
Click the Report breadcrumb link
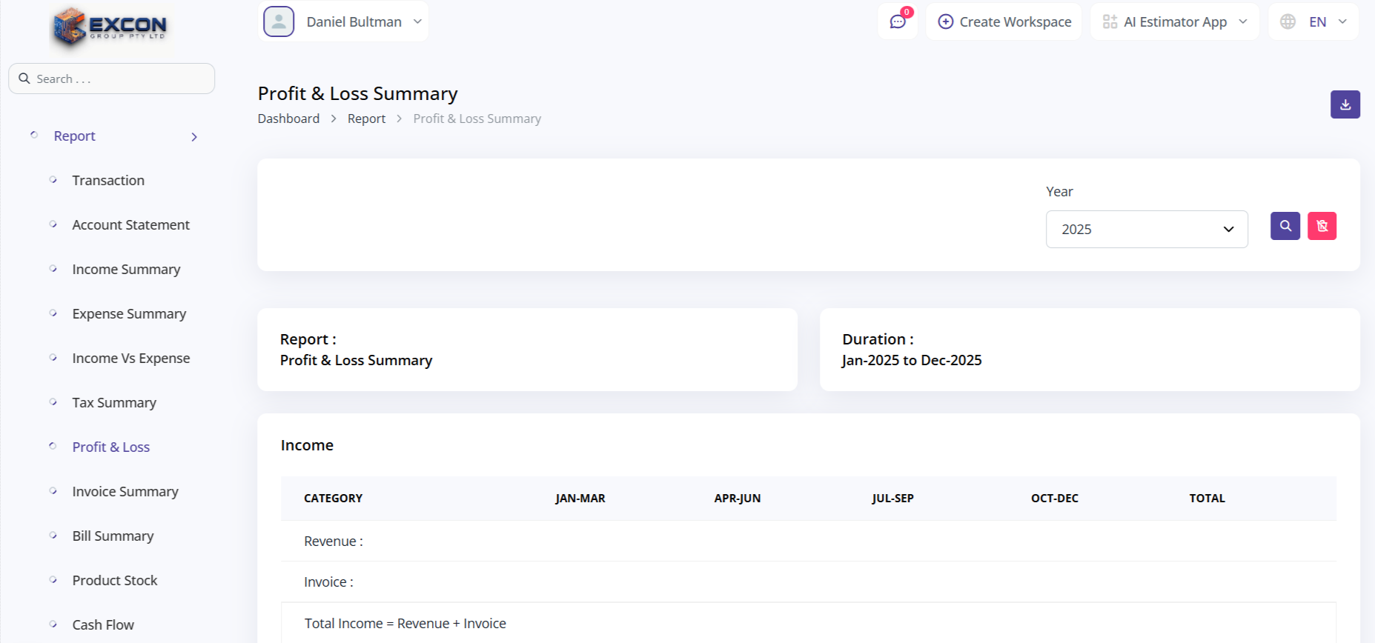(366, 119)
